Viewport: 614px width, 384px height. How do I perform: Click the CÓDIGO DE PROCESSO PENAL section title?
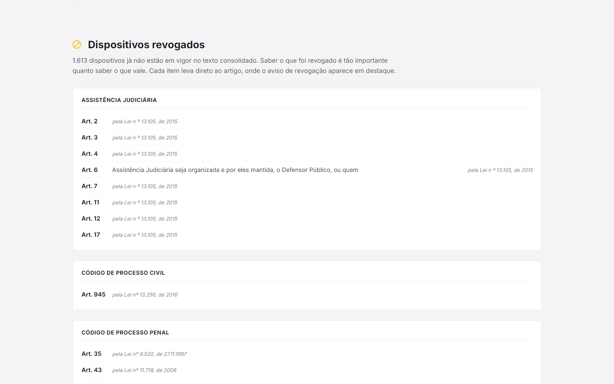pyautogui.click(x=125, y=332)
